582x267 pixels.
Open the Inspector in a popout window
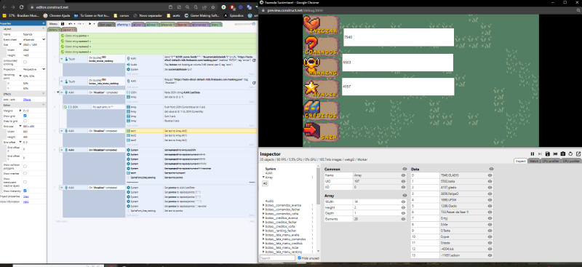pyautogui.click(x=578, y=154)
